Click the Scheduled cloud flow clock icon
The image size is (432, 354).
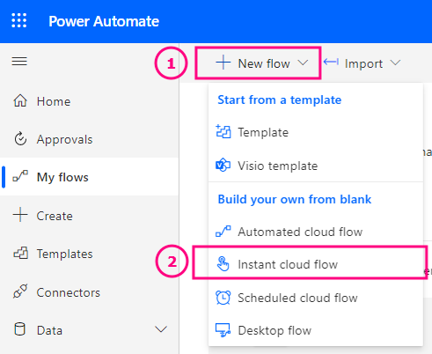coord(223,298)
